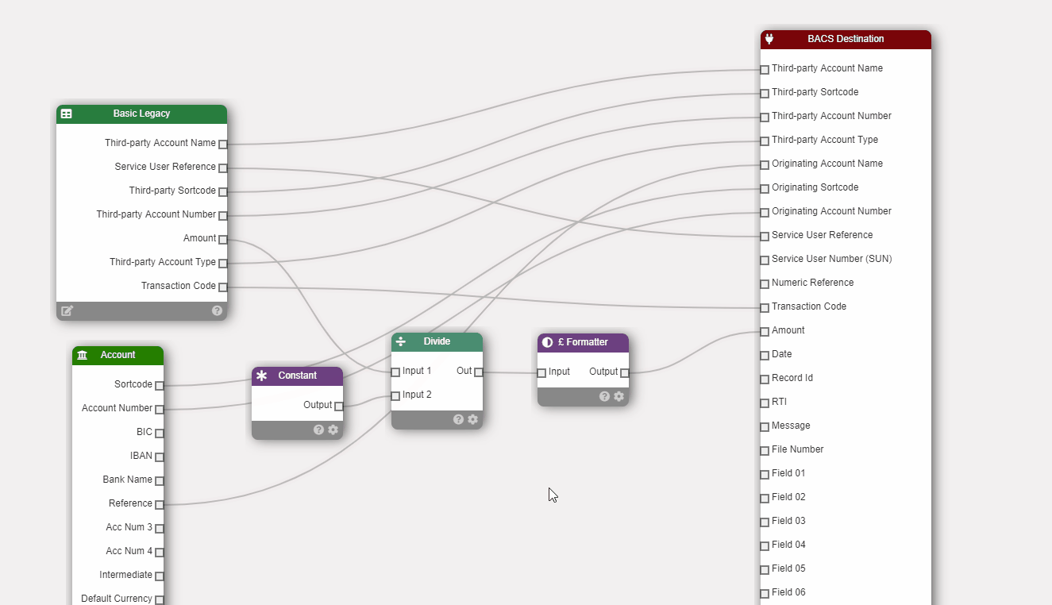Viewport: 1052px width, 605px height.
Task: Open help icon on Divide node
Action: 458,419
